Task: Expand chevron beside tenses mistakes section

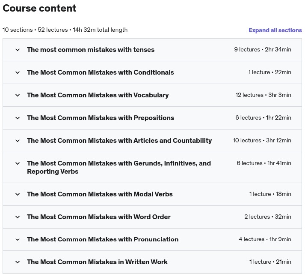Action: point(18,50)
